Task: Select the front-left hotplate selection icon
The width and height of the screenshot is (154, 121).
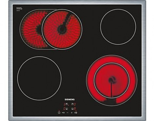Action: [67, 109]
